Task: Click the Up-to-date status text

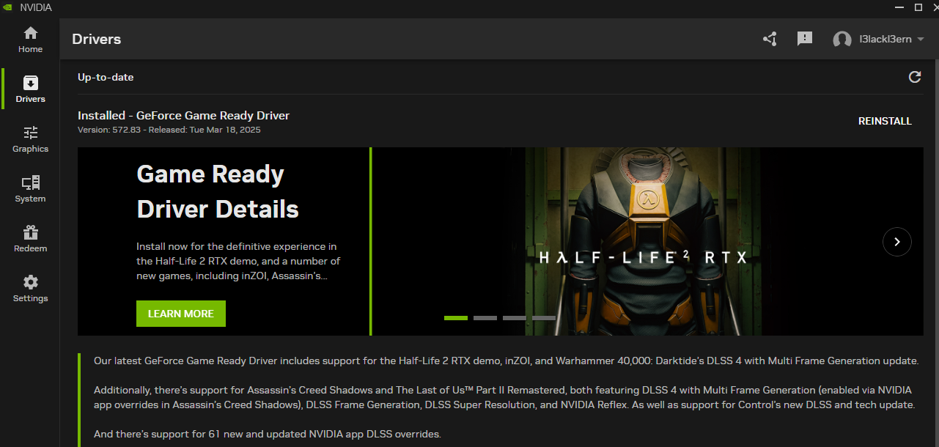Action: [106, 77]
